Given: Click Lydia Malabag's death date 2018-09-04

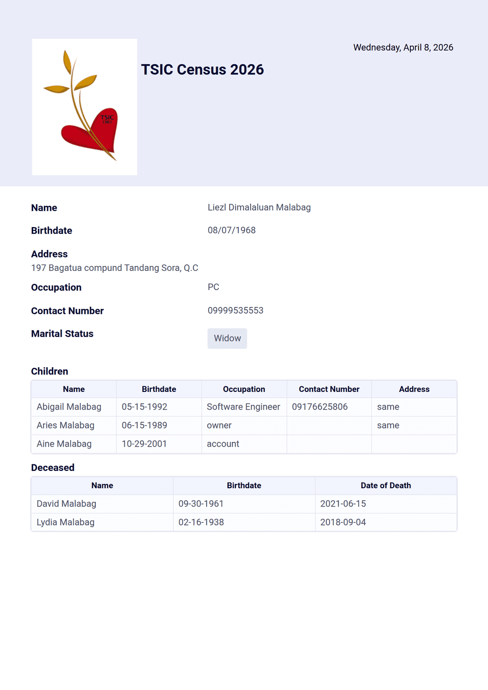Looking at the screenshot, I should [x=343, y=522].
